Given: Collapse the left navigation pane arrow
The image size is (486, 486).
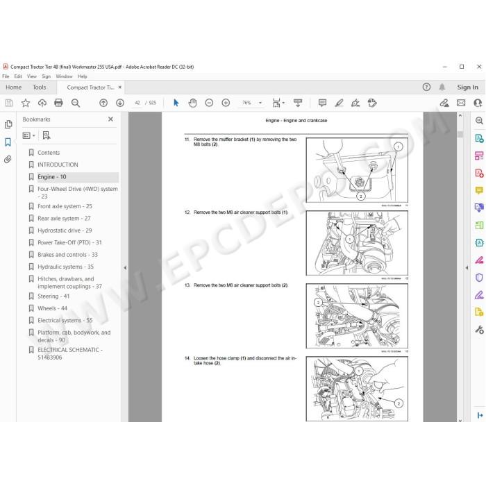Looking at the screenshot, I should pos(125,267).
